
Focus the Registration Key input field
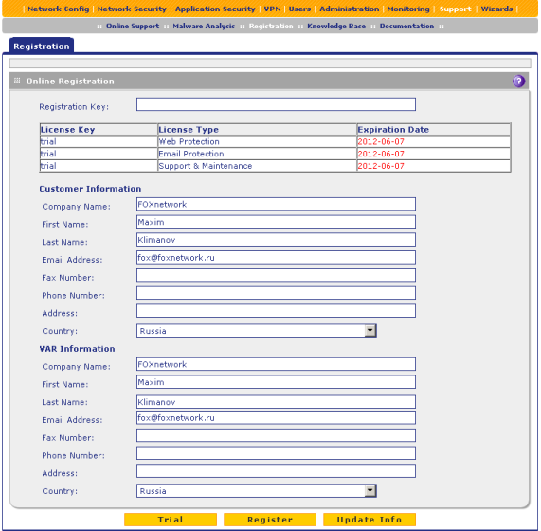click(x=276, y=104)
